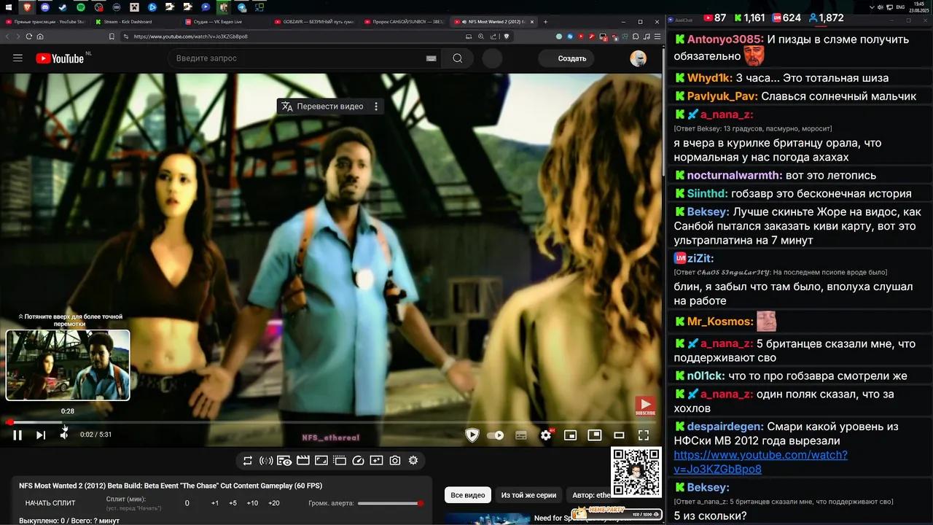Click the Создать button
Screen dimensions: 933x525
click(x=566, y=58)
